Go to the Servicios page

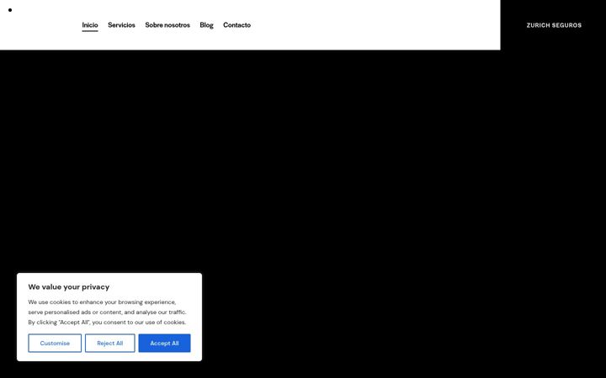tap(121, 25)
